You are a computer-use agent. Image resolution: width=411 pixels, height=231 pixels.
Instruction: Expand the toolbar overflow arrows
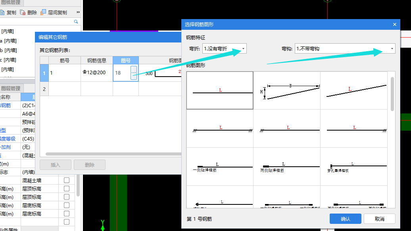78,12
